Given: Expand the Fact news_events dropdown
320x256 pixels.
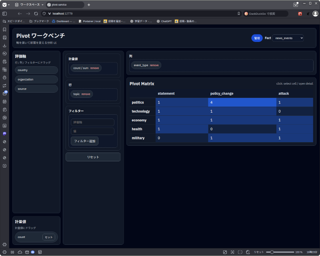Looking at the screenshot, I should point(288,38).
